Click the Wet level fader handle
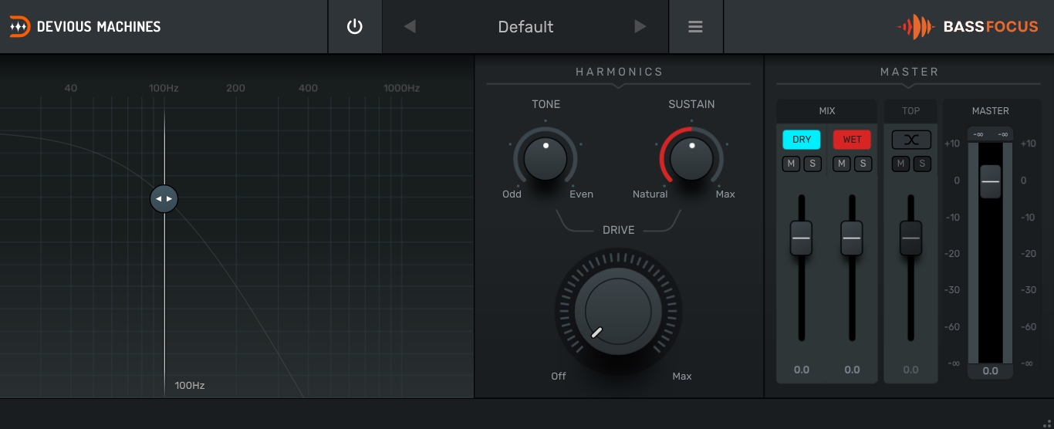The image size is (1054, 429). click(x=852, y=238)
